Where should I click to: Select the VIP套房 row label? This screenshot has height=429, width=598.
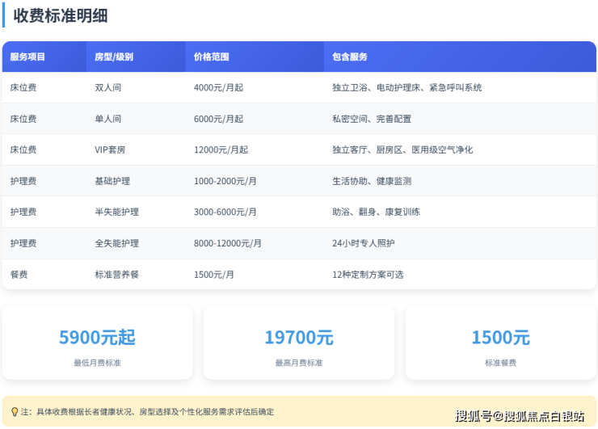pos(111,150)
